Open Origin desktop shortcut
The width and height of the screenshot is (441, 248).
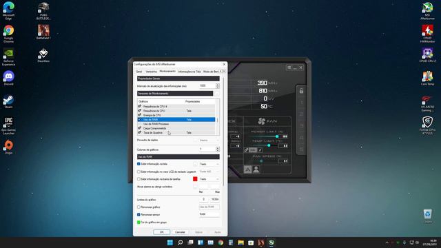[8, 147]
